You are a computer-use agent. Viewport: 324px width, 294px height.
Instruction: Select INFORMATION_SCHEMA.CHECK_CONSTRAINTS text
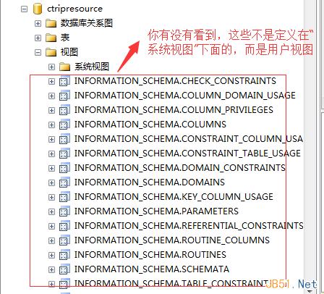[175, 81]
